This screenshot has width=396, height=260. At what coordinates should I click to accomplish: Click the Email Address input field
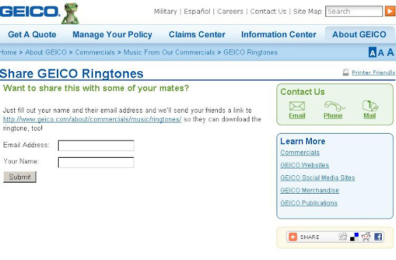(96, 145)
